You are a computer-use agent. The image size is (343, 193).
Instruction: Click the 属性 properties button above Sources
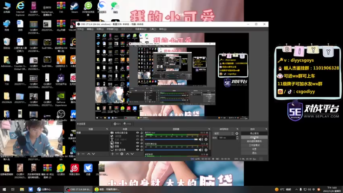coord(117,124)
